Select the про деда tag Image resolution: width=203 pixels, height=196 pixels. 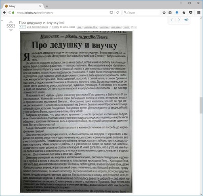116,27
